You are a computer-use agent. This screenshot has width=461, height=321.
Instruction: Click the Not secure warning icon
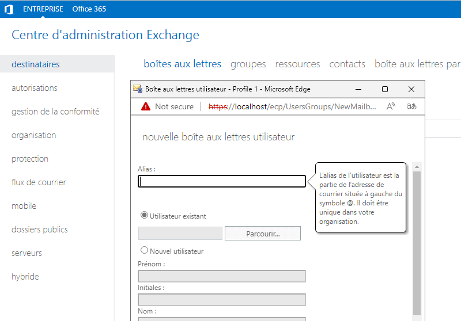coord(145,106)
